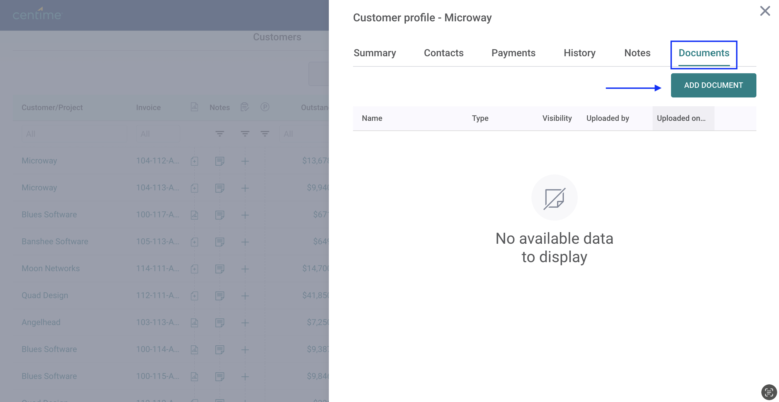
Task: Click the Invoice column header
Action: [x=148, y=108]
